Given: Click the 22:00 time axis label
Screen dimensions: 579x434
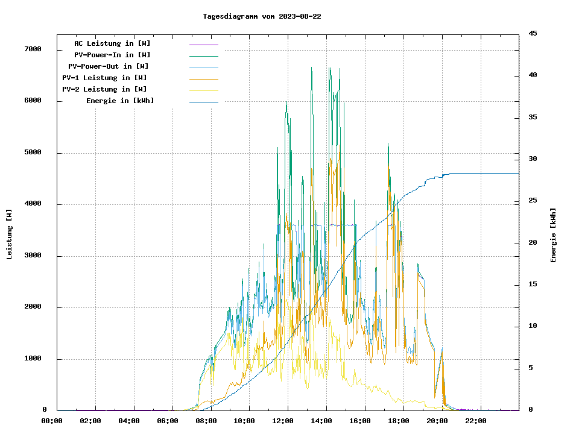Looking at the screenshot, I should pos(475,421).
